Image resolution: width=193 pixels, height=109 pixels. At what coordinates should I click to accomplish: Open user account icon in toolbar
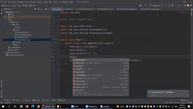tap(141, 5)
